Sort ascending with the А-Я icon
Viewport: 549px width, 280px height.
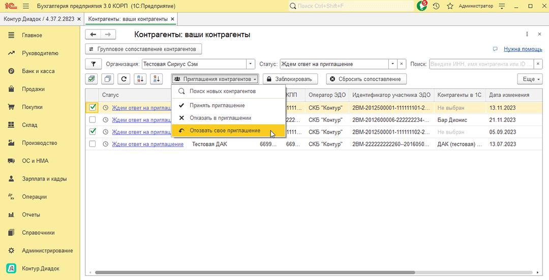tap(140, 79)
